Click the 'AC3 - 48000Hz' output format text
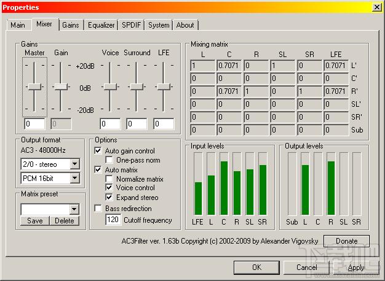The height and width of the screenshot is (281, 385). point(43,150)
